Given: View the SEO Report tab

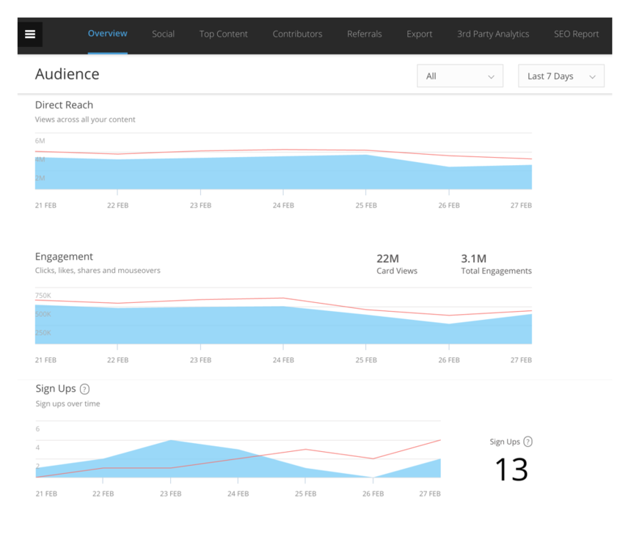Looking at the screenshot, I should click(576, 34).
